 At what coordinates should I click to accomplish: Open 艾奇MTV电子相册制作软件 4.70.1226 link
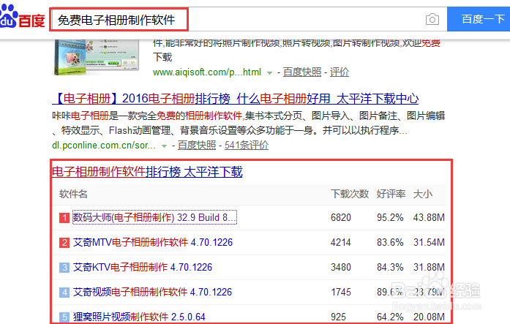point(153,242)
